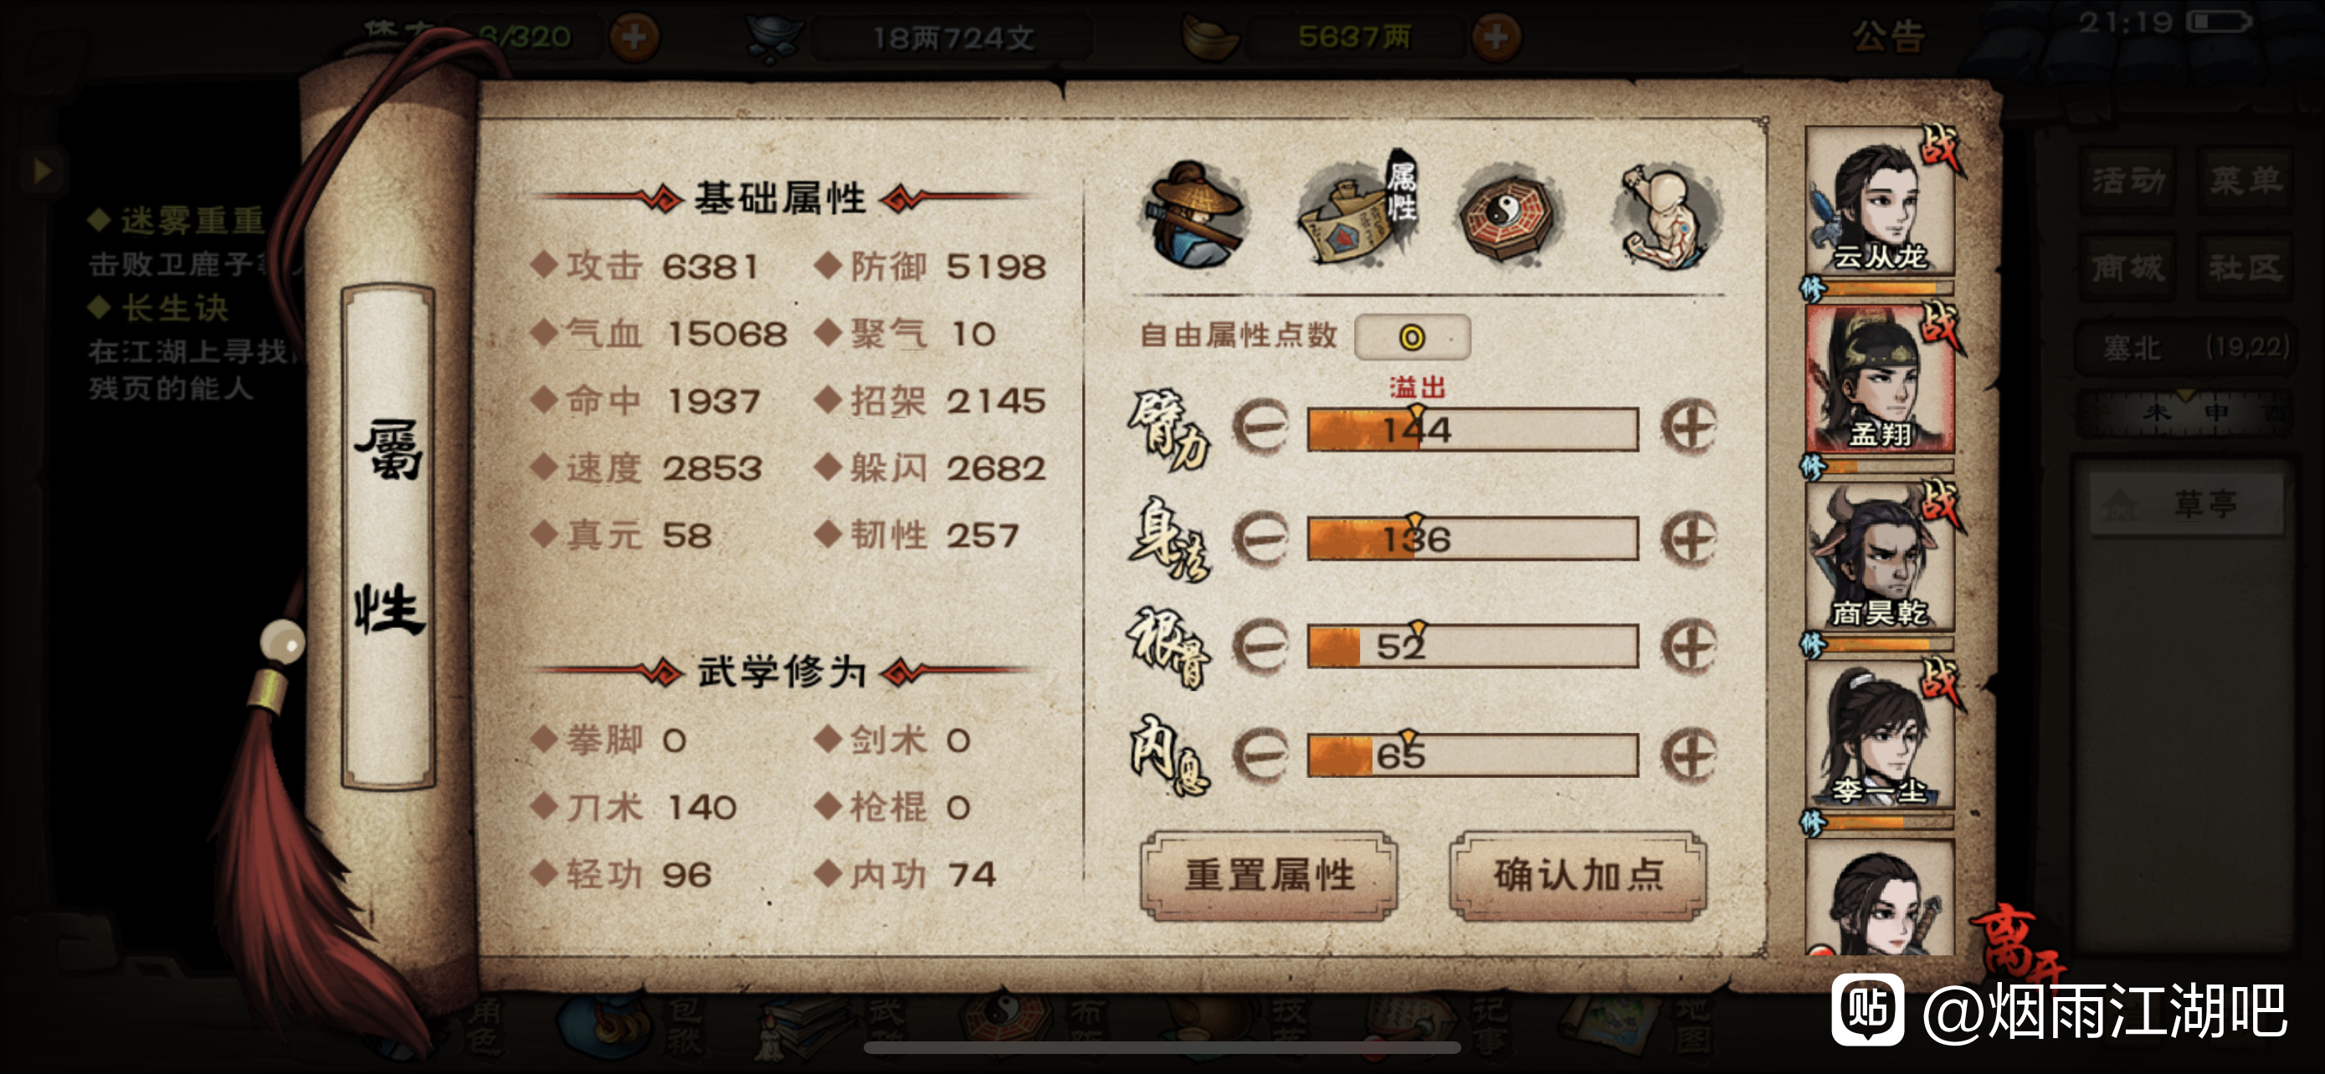Click the 重置属性 reset button
The height and width of the screenshot is (1074, 2325).
(1269, 876)
